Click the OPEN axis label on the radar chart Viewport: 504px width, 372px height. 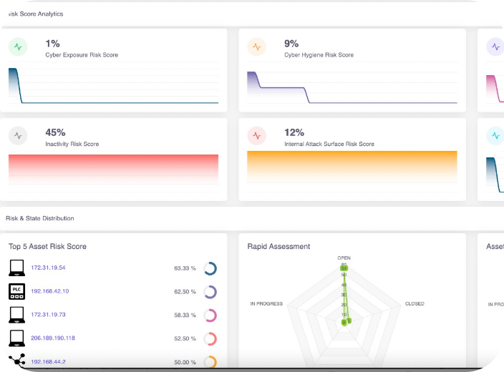[344, 258]
